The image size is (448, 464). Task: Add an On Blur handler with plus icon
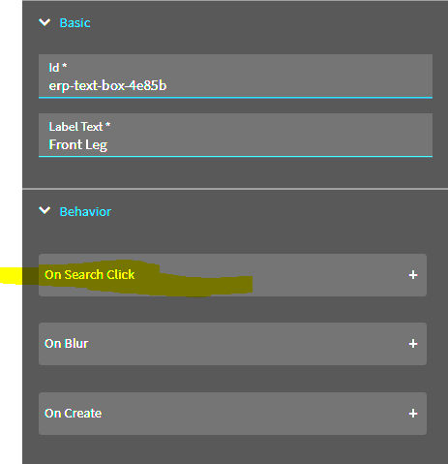413,344
